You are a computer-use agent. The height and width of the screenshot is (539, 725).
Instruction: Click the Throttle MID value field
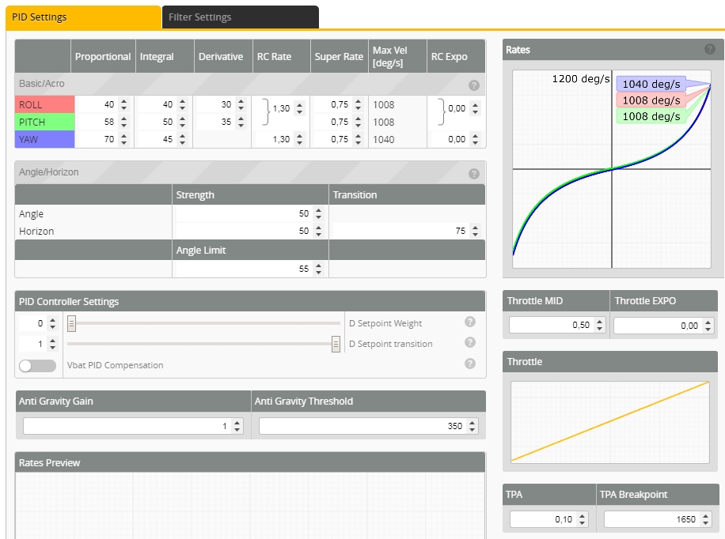coord(557,325)
